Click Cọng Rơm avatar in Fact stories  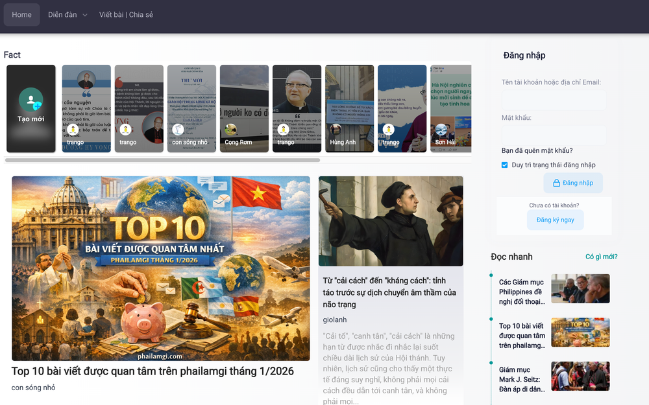pyautogui.click(x=230, y=130)
